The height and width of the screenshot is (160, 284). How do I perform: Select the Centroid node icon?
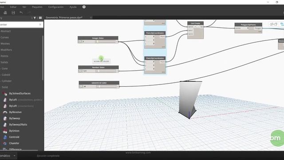point(5,137)
